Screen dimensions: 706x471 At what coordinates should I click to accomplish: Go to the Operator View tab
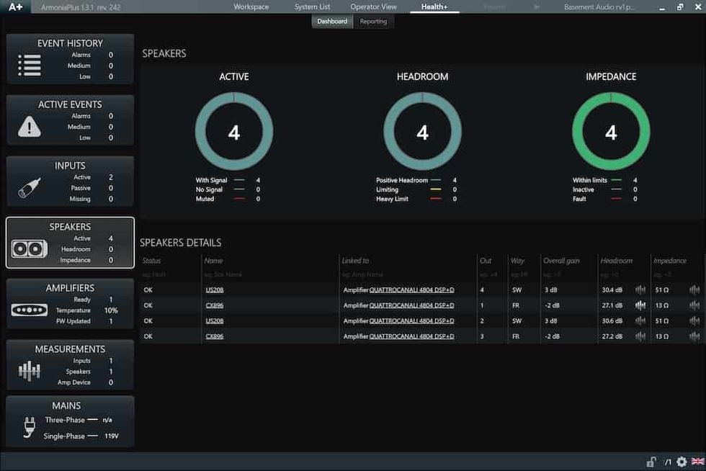(373, 6)
